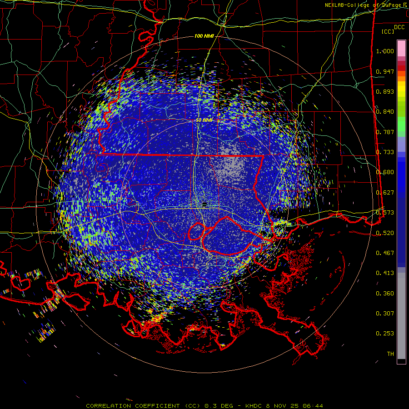Click the 0.573 scale value
The image size is (409, 409).
[385, 213]
